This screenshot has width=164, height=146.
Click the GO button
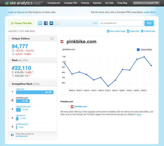click(x=149, y=23)
